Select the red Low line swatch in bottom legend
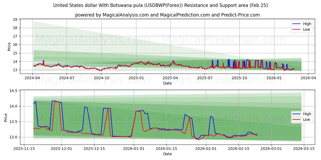Viewport: 321px width, 160px height. 296,119
